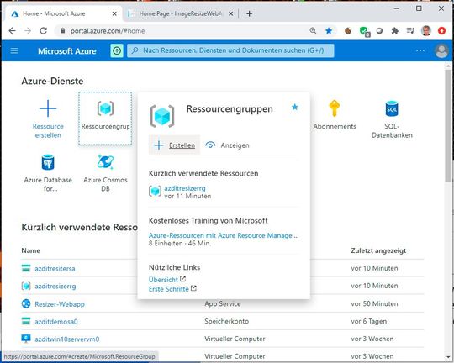Screen dimensions: 454x363
Task: Close the Home - Microsoft Azure tab
Action: 114,13
